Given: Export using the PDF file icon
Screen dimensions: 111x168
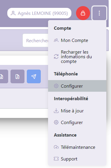Looking at the screenshot, I should pos(17,76).
